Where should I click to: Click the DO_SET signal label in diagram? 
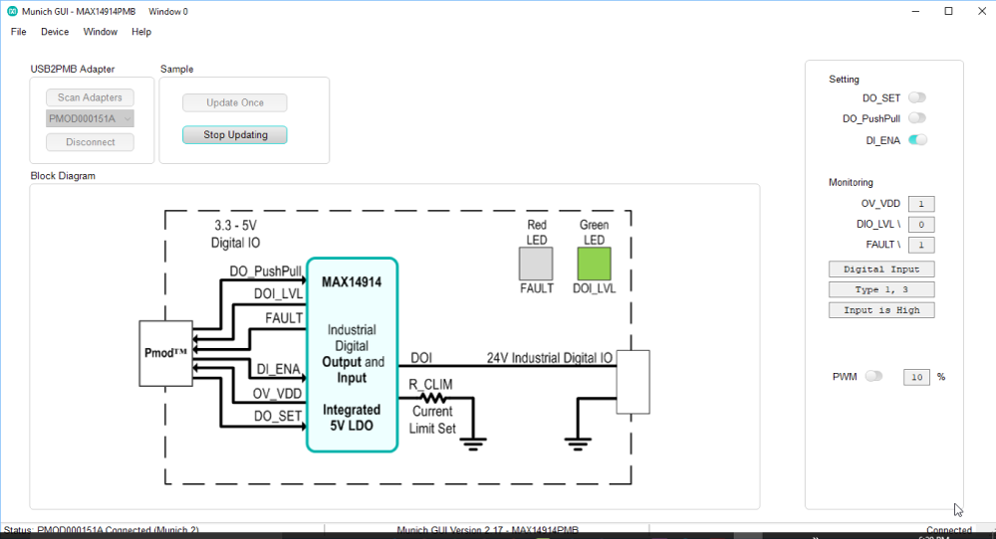278,416
